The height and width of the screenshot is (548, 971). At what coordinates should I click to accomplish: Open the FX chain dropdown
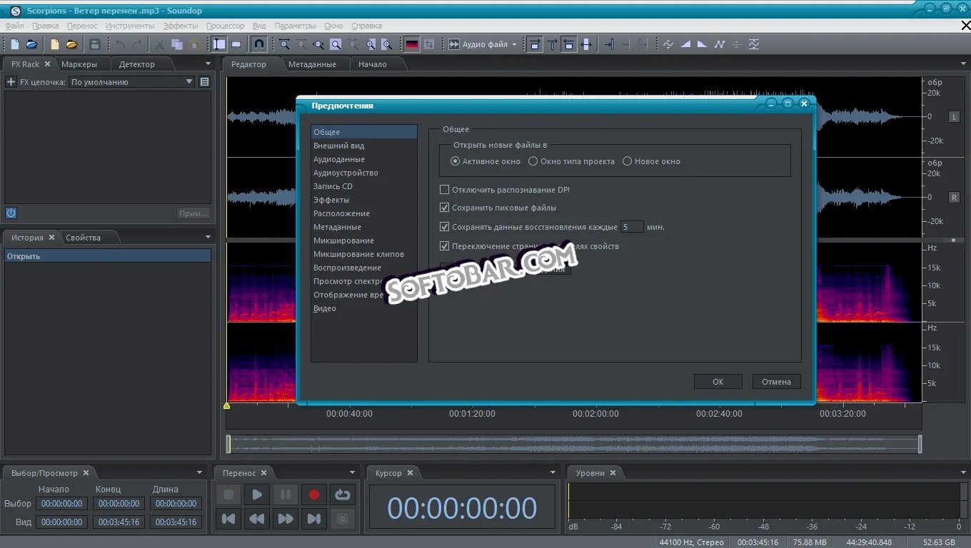131,82
